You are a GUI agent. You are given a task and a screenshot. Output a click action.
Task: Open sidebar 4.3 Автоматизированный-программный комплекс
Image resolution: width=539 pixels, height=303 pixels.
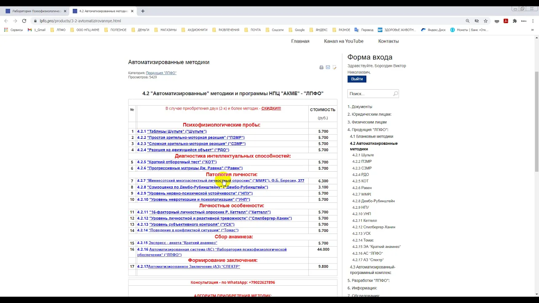tap(373, 270)
